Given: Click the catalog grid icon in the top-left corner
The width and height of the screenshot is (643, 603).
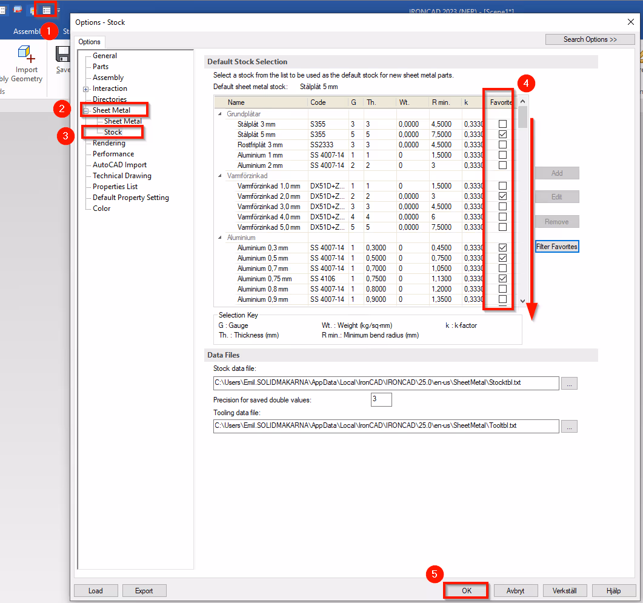Looking at the screenshot, I should (3, 8).
